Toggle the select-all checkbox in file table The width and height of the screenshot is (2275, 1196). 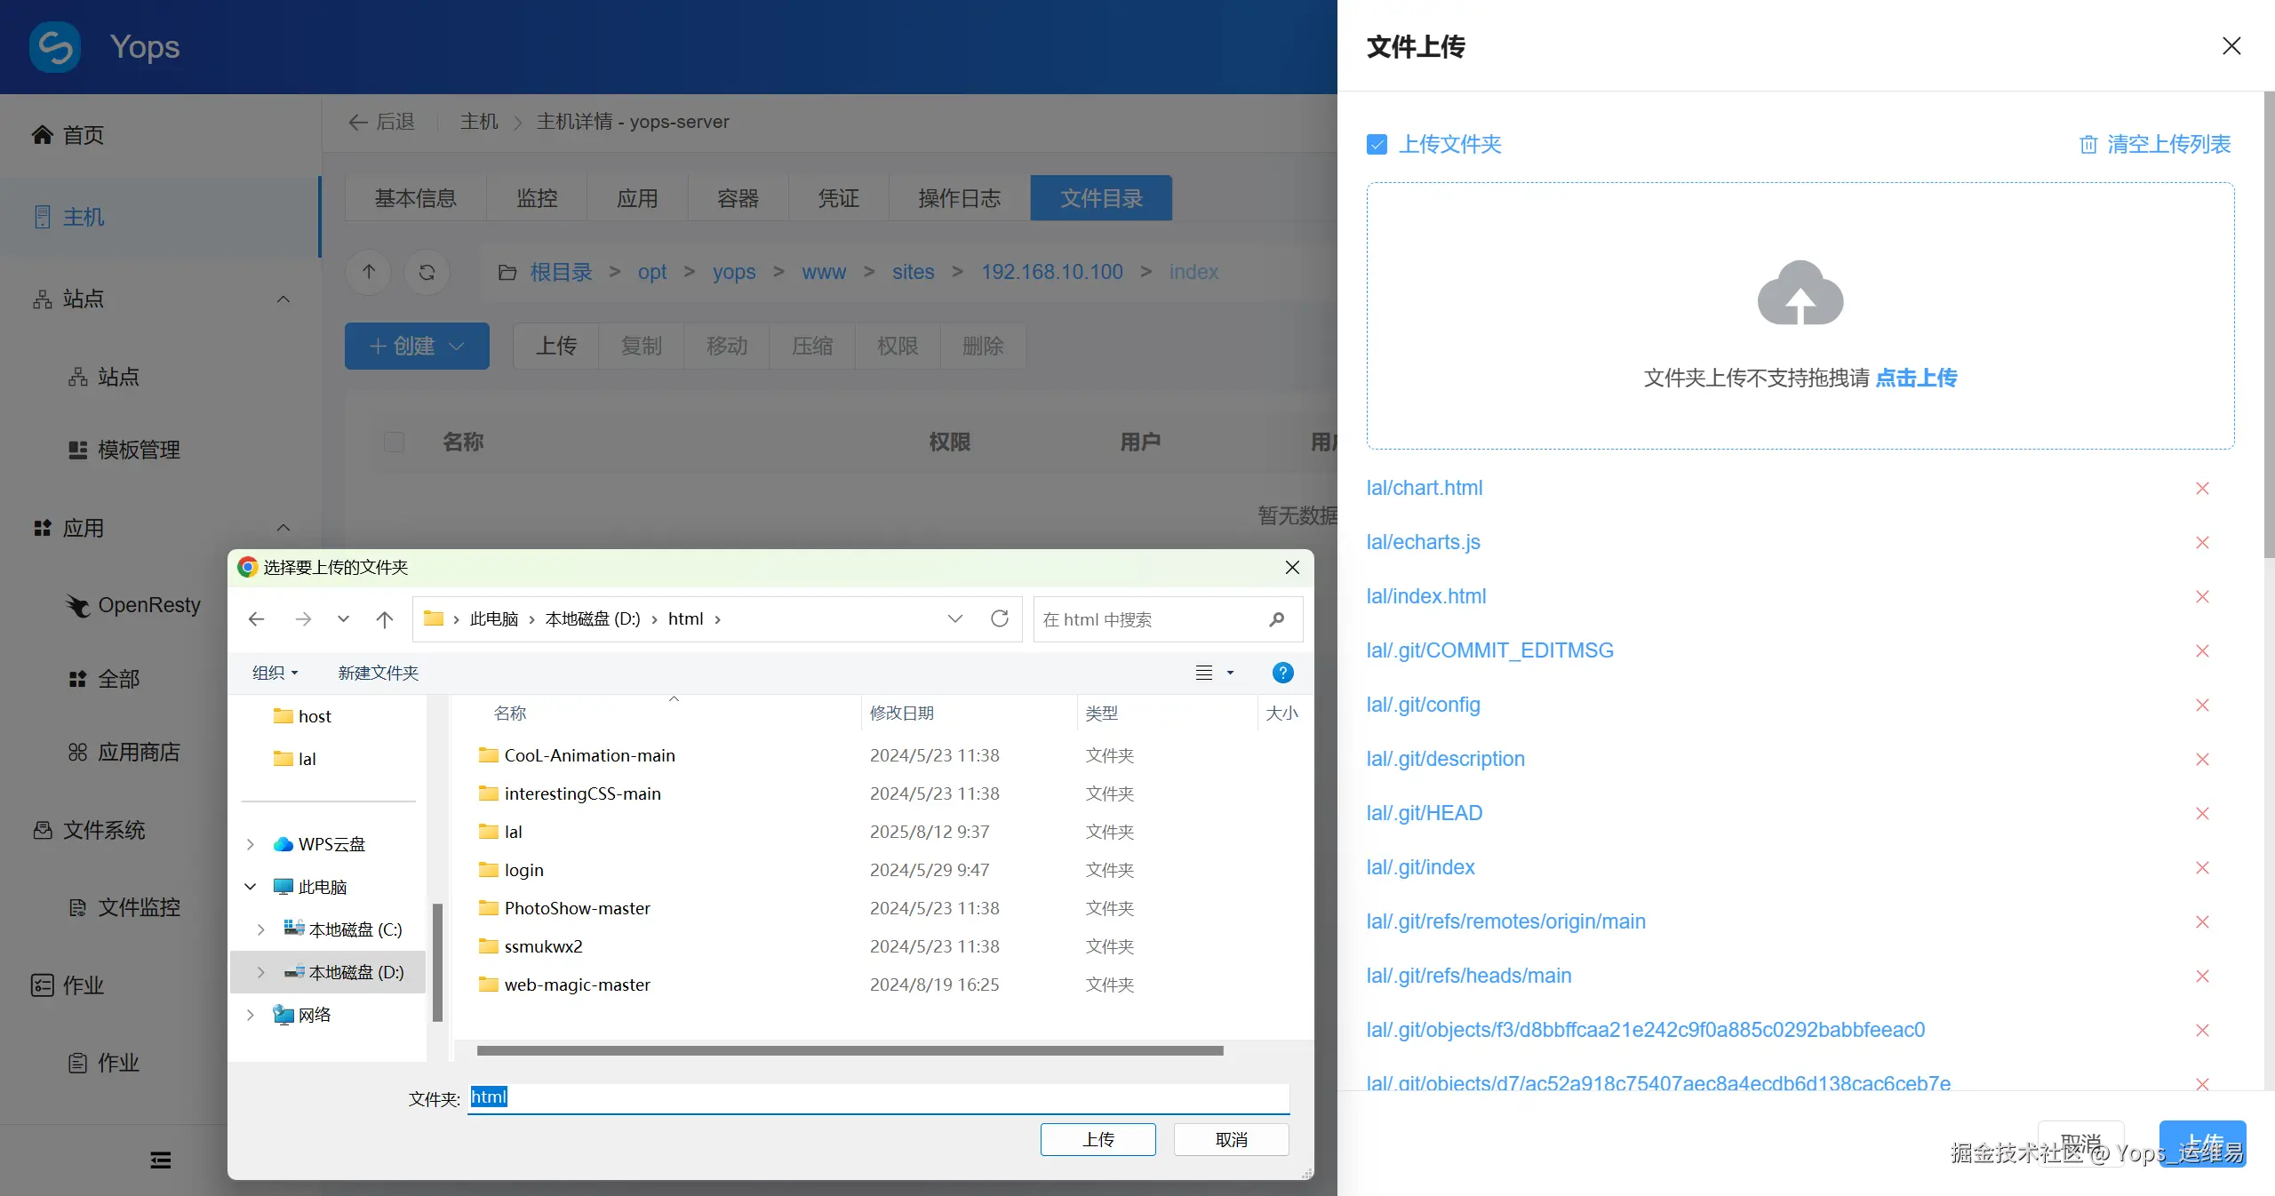pyautogui.click(x=394, y=442)
